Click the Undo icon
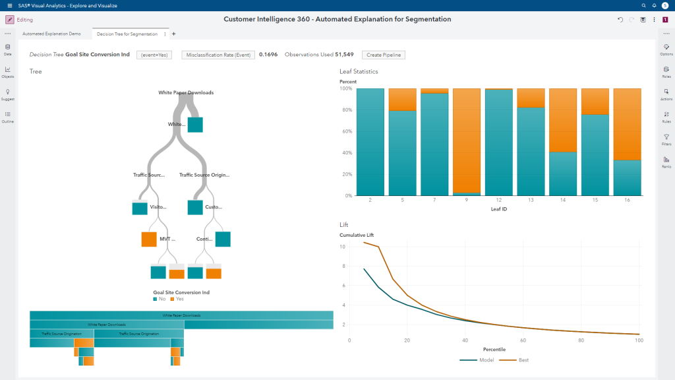675x380 pixels. (x=620, y=19)
